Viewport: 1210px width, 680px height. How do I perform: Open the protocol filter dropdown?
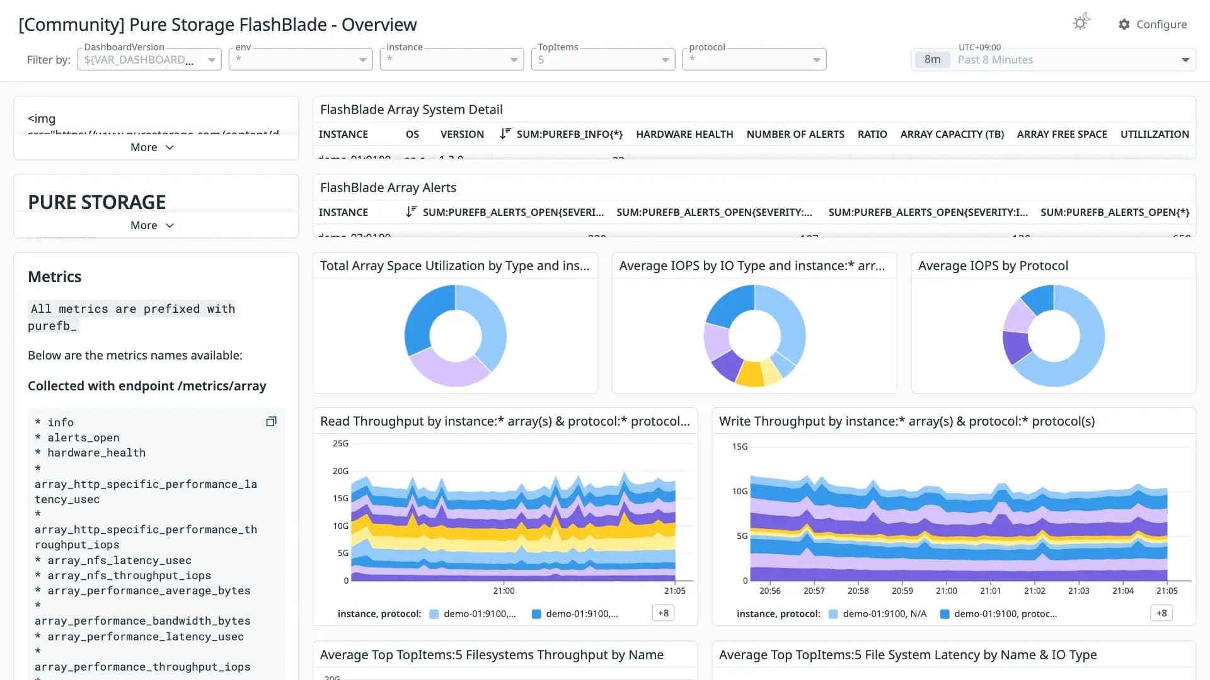(x=754, y=59)
